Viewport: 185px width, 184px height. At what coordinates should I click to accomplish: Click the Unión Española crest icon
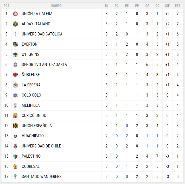[15, 126]
